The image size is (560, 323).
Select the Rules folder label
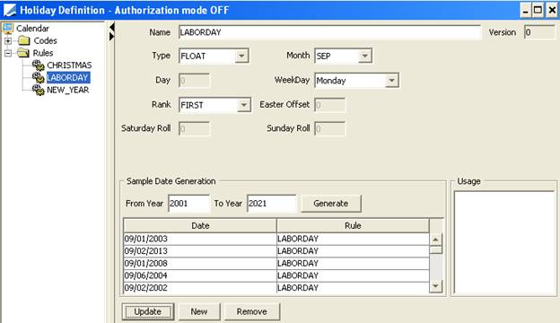pyautogui.click(x=43, y=53)
